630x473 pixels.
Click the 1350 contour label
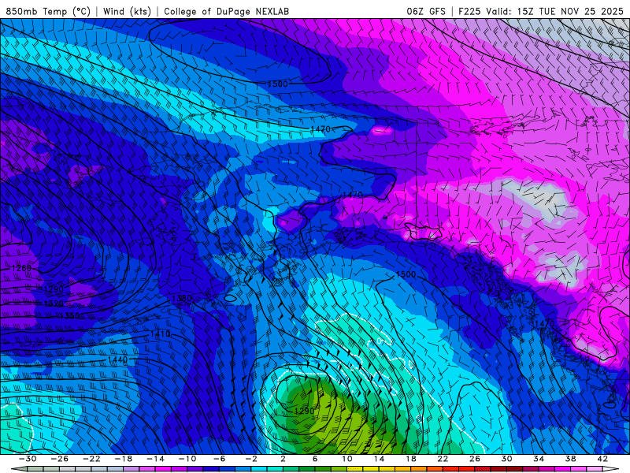tap(69, 315)
